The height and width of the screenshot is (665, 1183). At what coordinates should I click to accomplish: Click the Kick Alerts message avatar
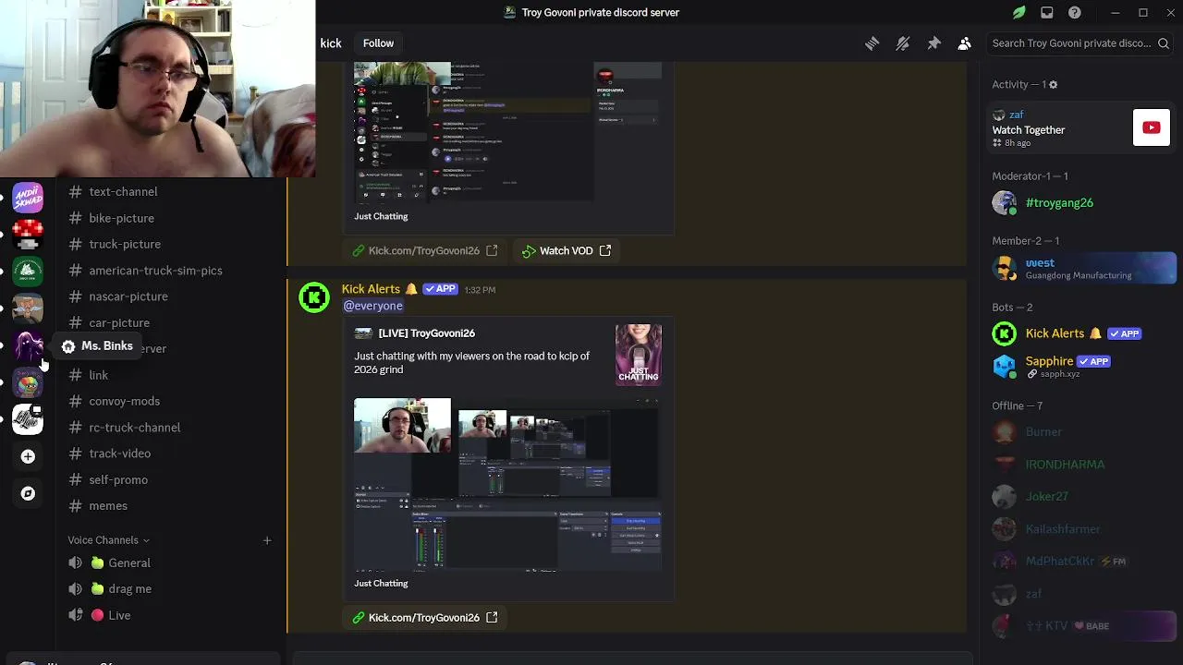(x=314, y=297)
